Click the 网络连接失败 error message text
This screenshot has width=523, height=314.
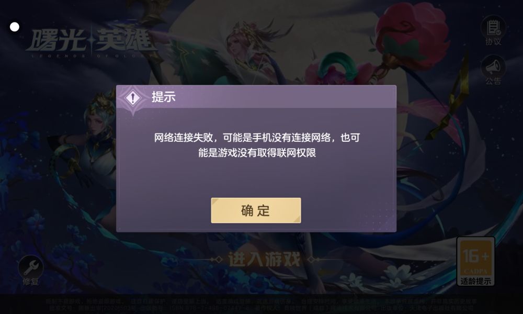click(x=256, y=145)
